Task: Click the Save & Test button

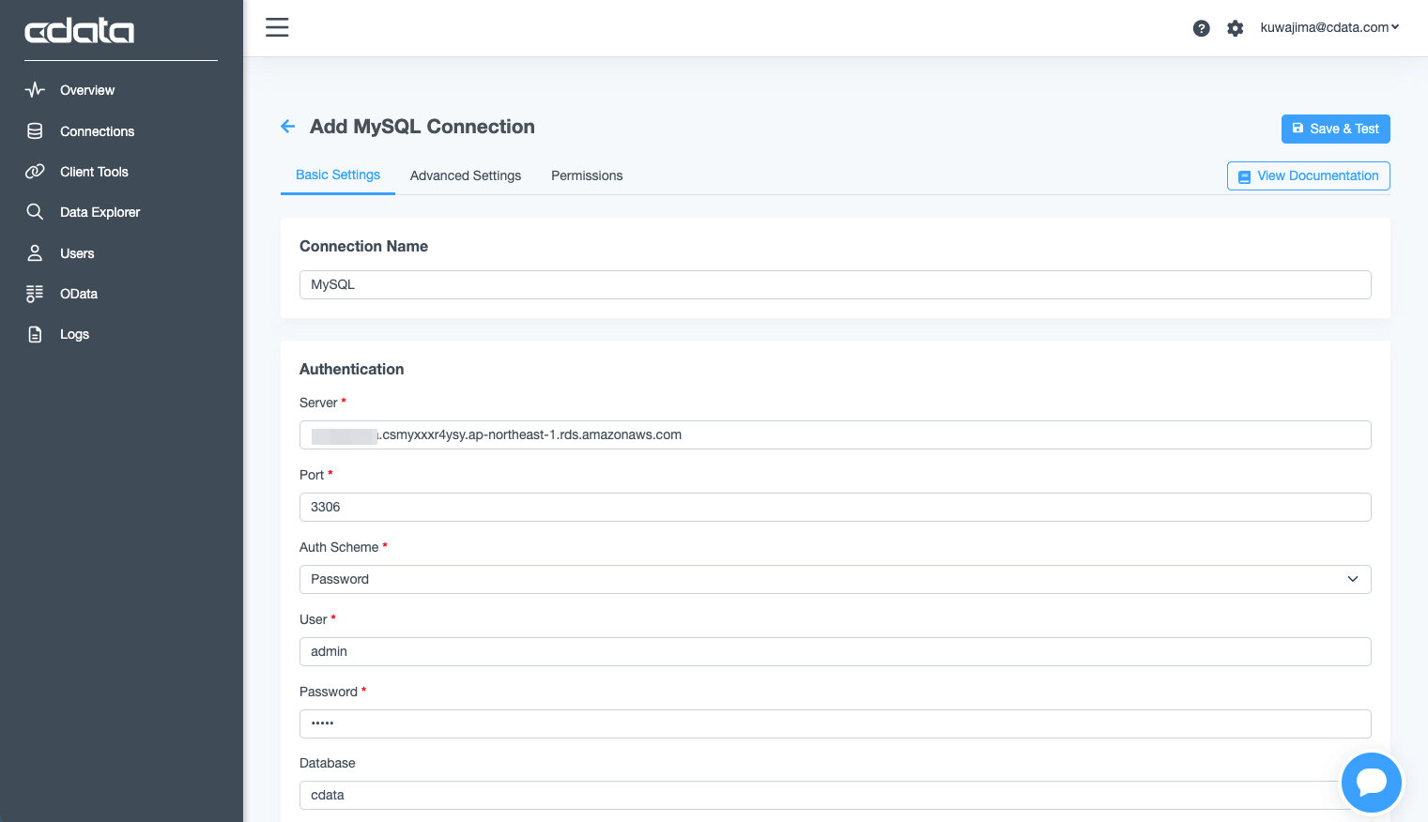Action: [x=1335, y=129]
